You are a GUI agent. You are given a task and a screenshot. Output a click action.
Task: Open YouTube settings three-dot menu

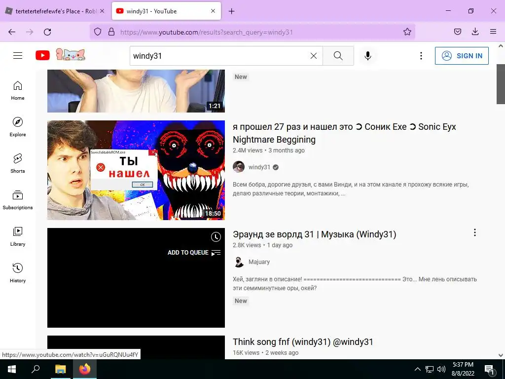421,56
